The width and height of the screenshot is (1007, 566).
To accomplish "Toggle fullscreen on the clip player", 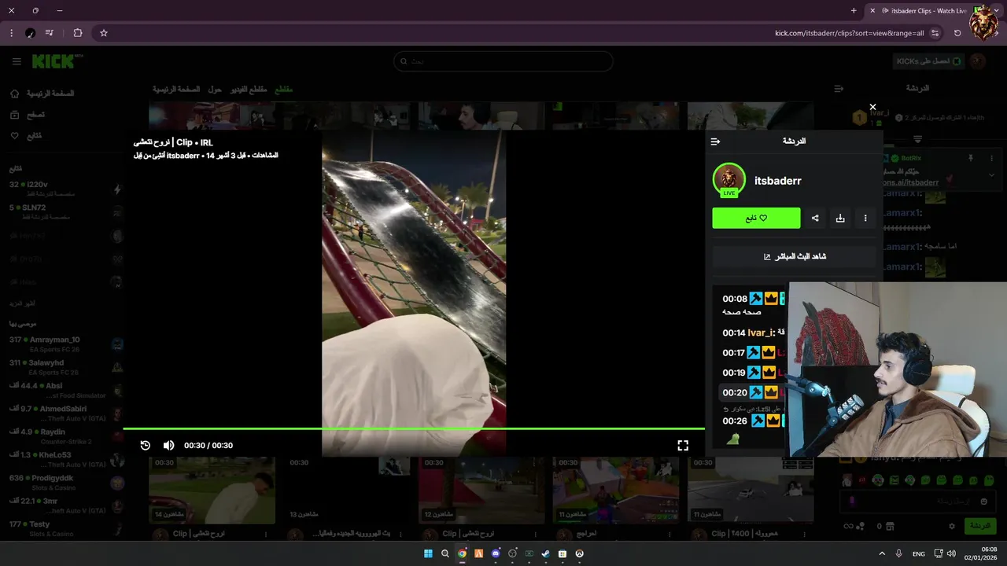I will (683, 445).
